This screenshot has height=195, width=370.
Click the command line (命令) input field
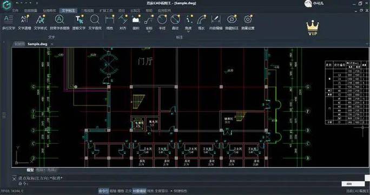[x=180, y=184]
